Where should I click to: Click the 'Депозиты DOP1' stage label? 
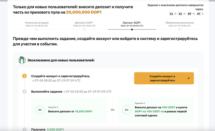[84, 23]
